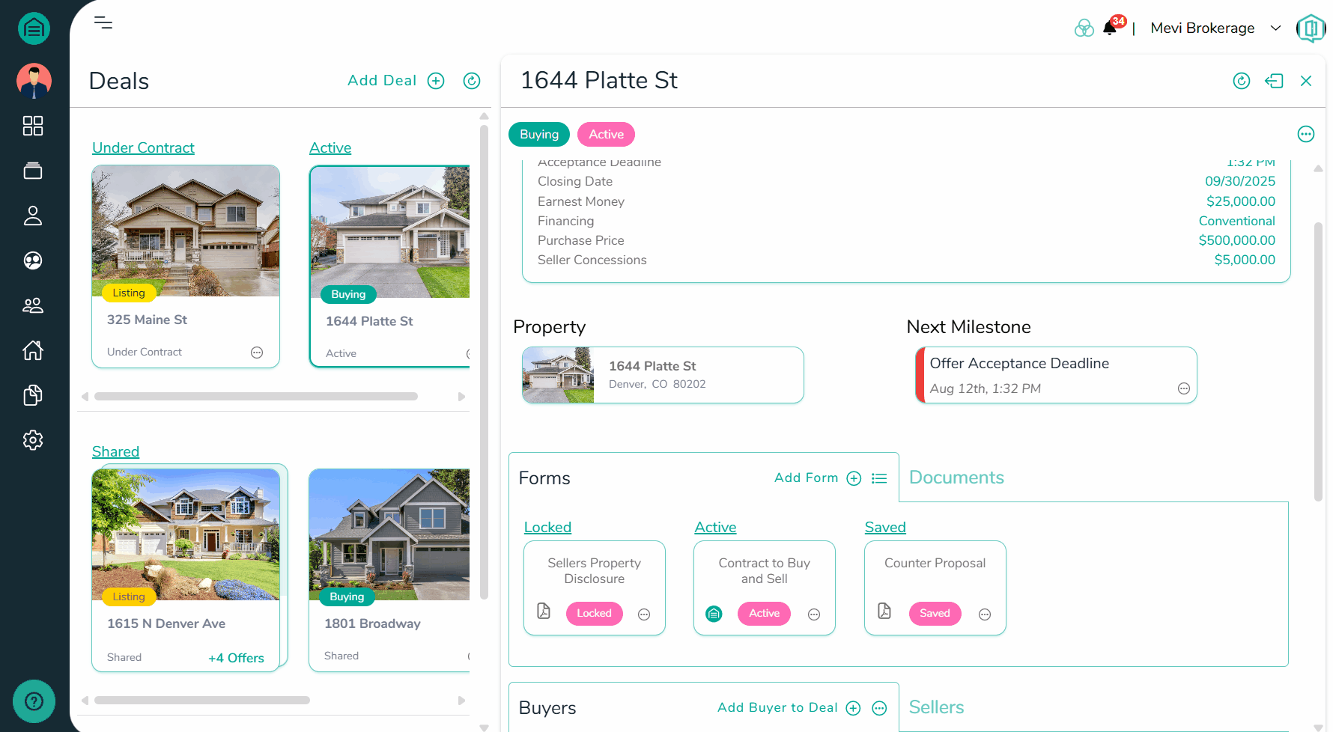Open Sellers Property Disclosure PDF icon
Viewport: 1333px width, 732px height.
pos(544,611)
